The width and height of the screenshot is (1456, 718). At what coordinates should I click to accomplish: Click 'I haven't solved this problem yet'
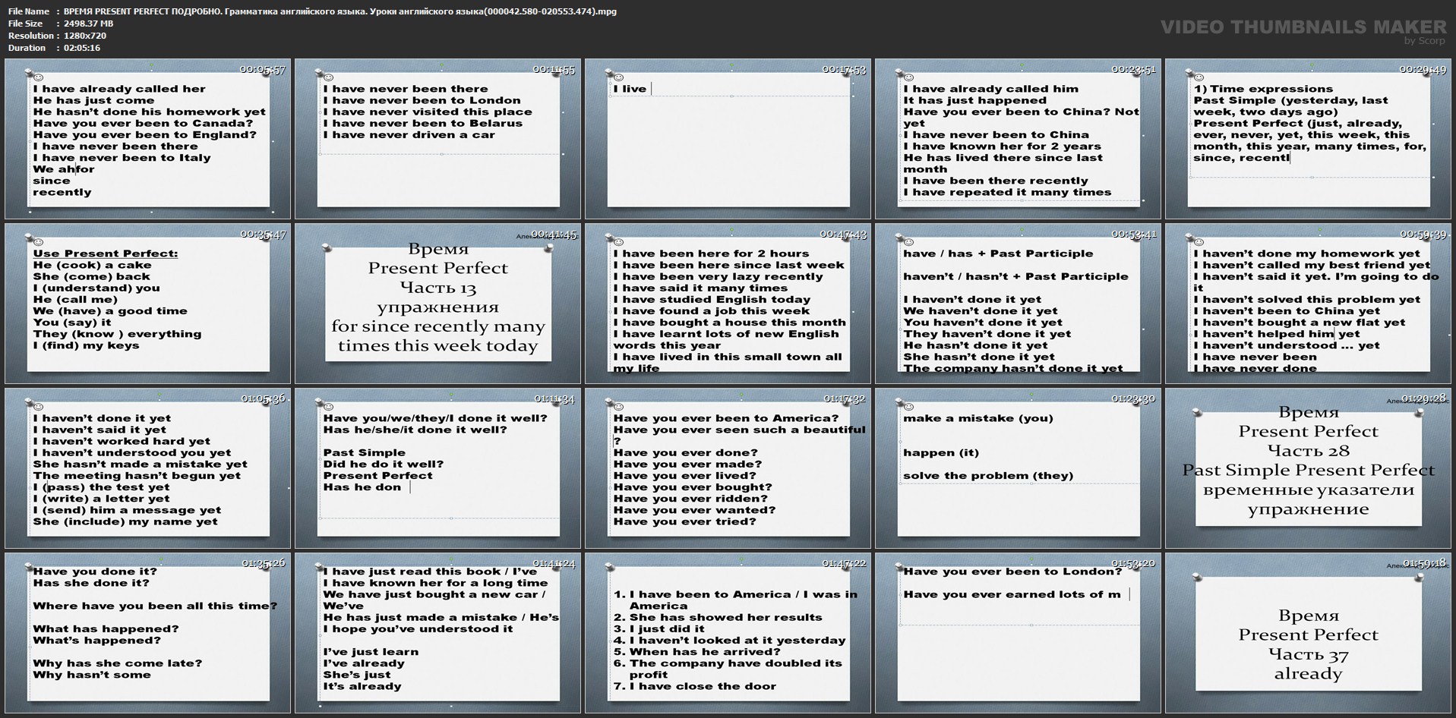(1306, 300)
